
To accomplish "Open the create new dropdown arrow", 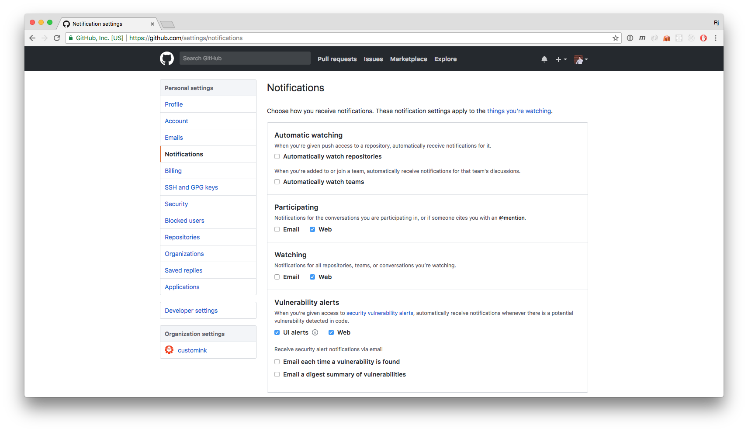I will click(x=565, y=59).
